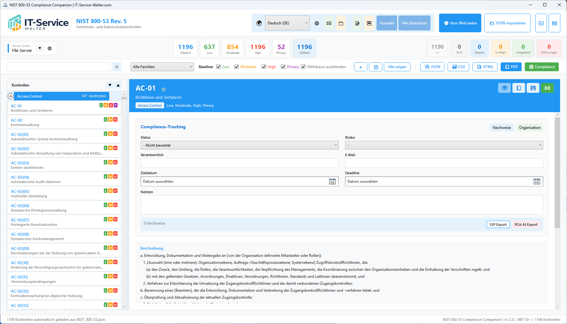Disable the Withdrawn ausblenden checkbox

[x=303, y=67]
